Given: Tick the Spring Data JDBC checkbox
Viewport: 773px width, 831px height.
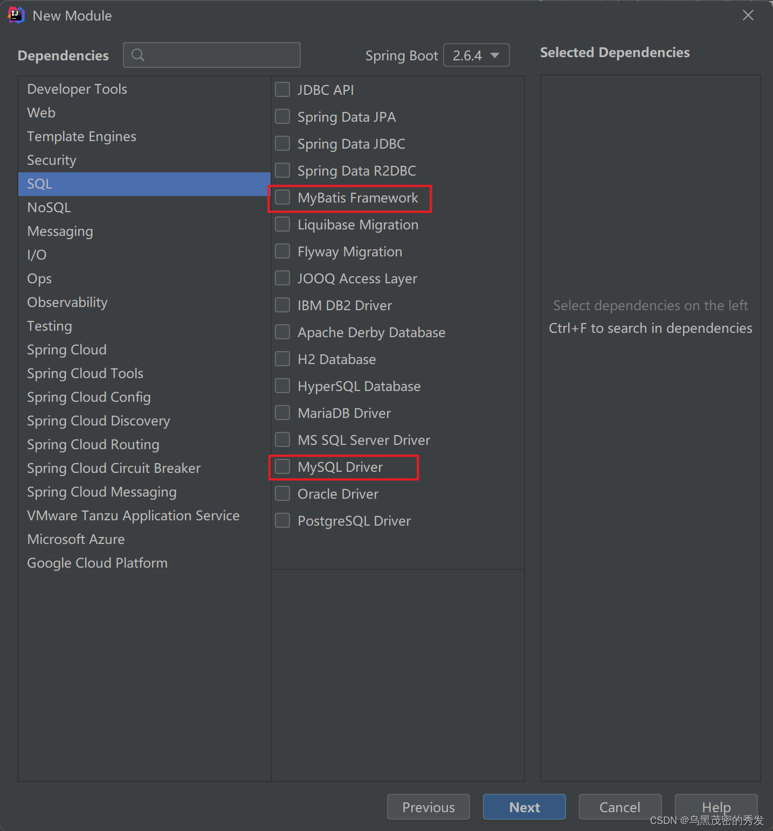Looking at the screenshot, I should [x=282, y=143].
